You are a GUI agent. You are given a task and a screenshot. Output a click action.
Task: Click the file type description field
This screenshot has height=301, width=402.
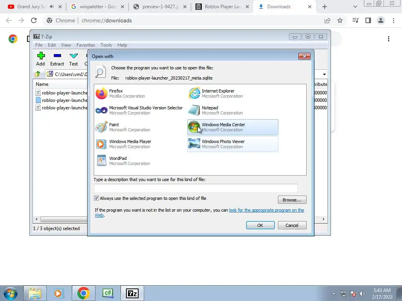[x=196, y=188]
